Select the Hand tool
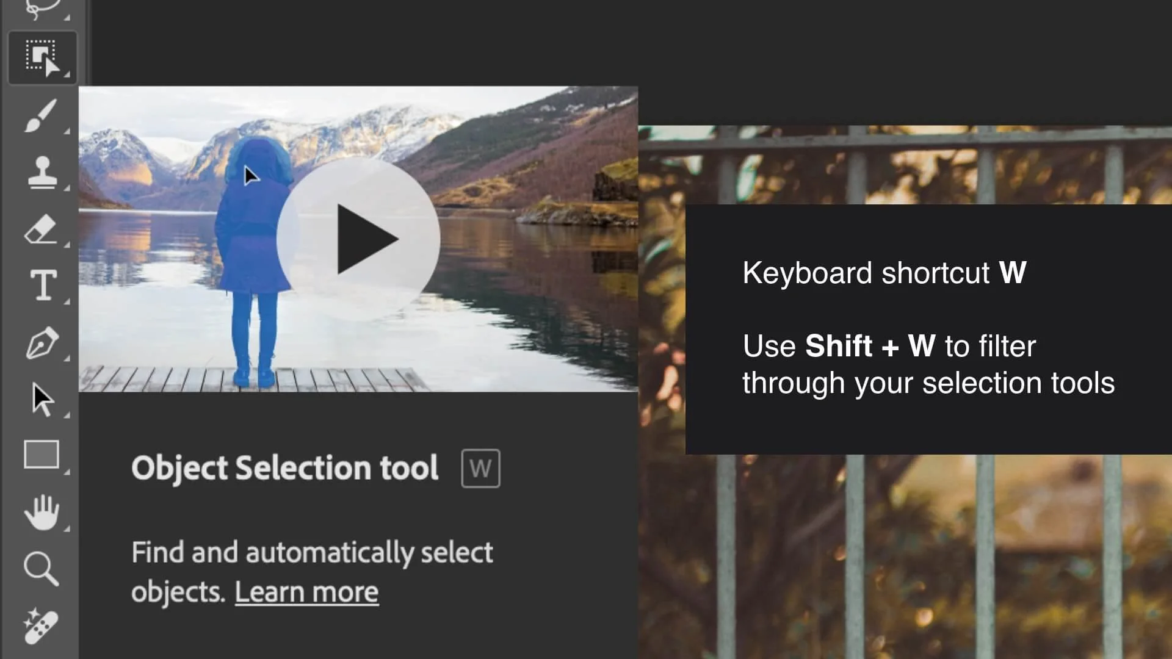Viewport: 1172px width, 659px height. tap(42, 513)
